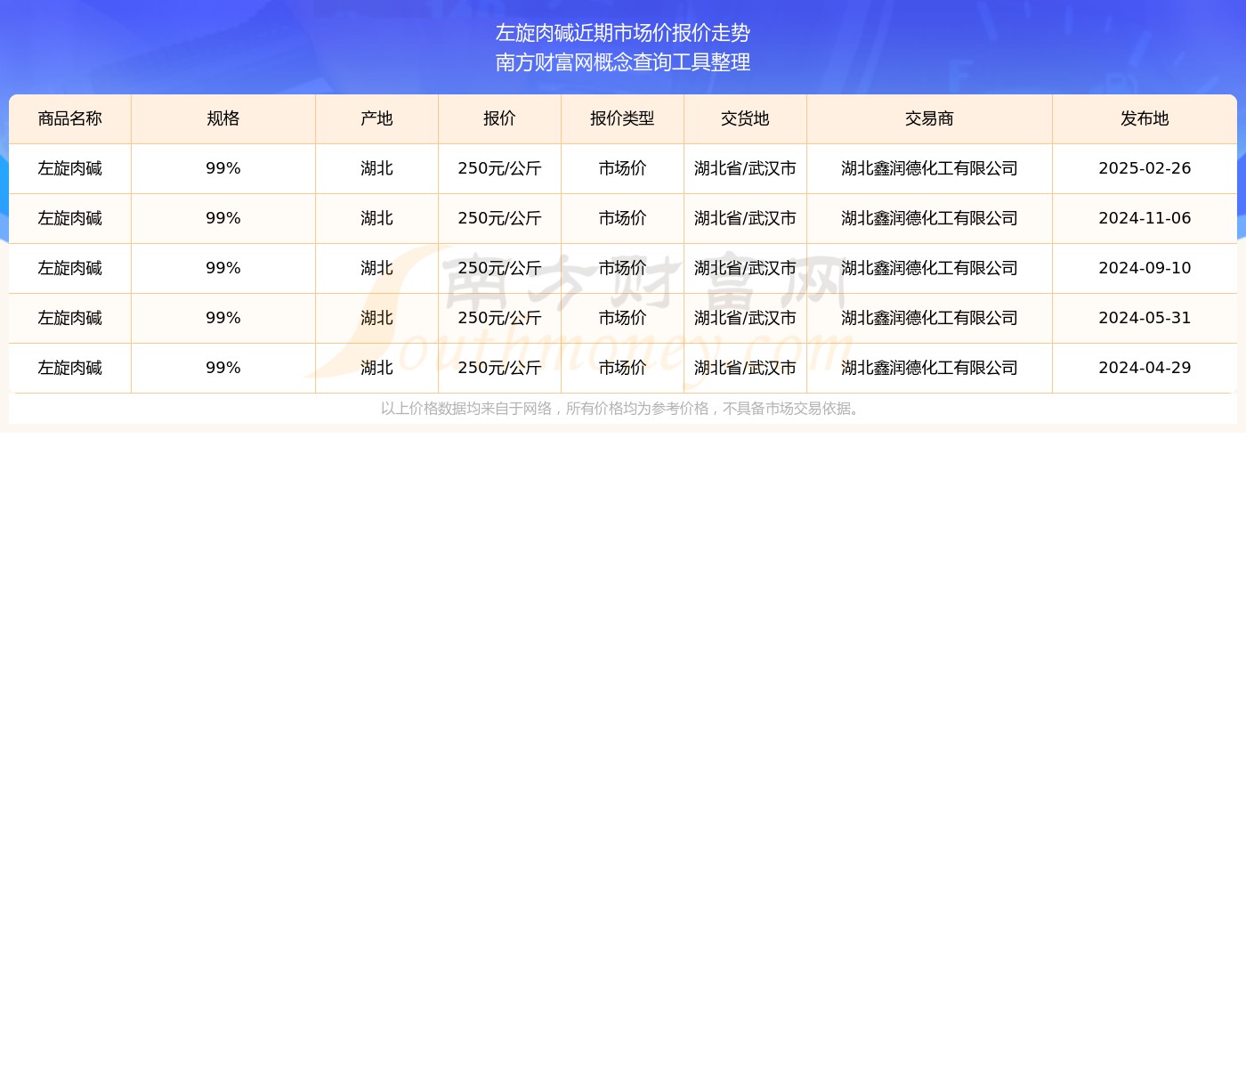Click 250元/公斤 in the 2024-11-06 row
This screenshot has width=1246, height=1073.
pyautogui.click(x=500, y=218)
